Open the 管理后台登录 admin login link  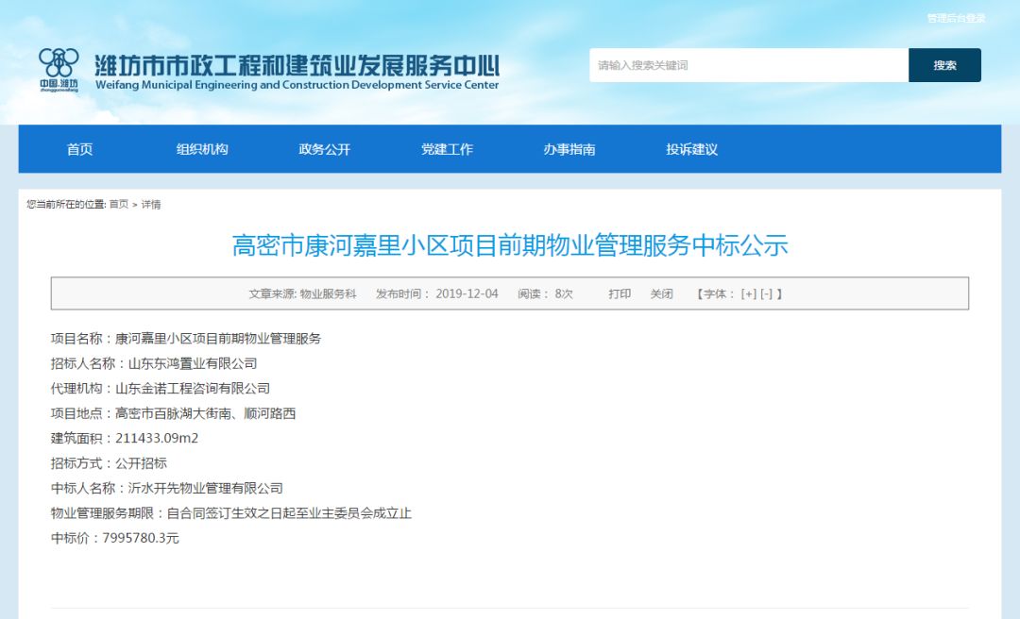coord(956,18)
